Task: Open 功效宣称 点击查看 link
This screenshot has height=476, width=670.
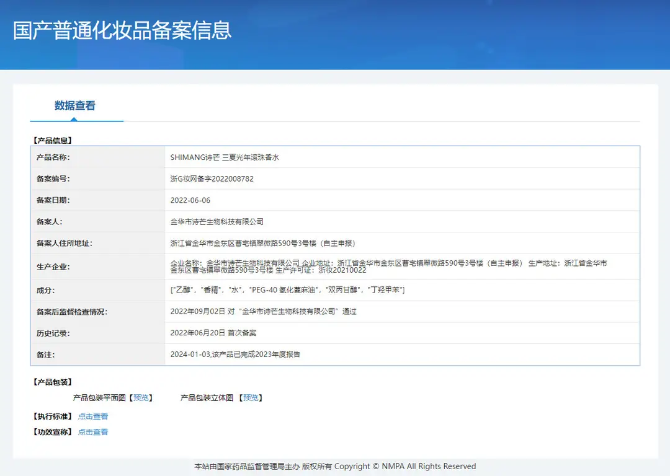Action: click(x=92, y=432)
